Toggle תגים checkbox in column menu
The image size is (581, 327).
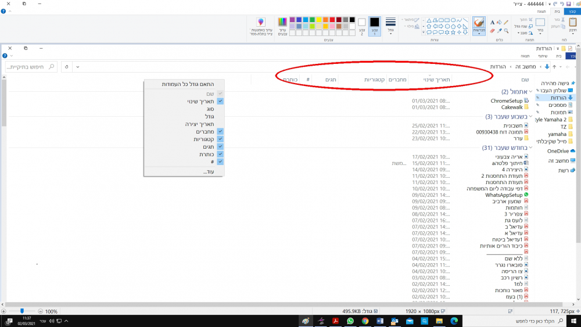point(220,146)
